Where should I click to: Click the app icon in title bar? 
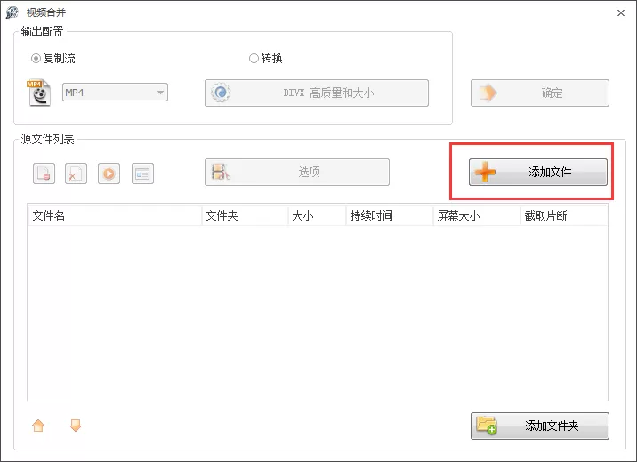click(12, 12)
